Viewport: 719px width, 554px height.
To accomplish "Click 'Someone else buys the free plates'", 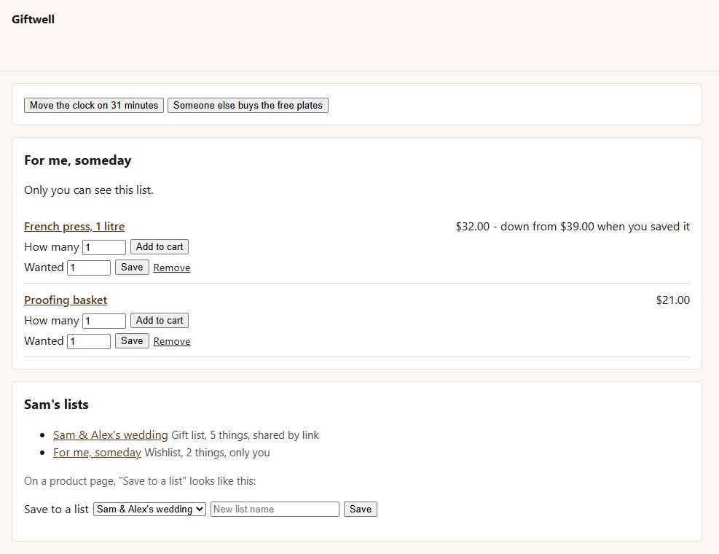I will click(248, 105).
